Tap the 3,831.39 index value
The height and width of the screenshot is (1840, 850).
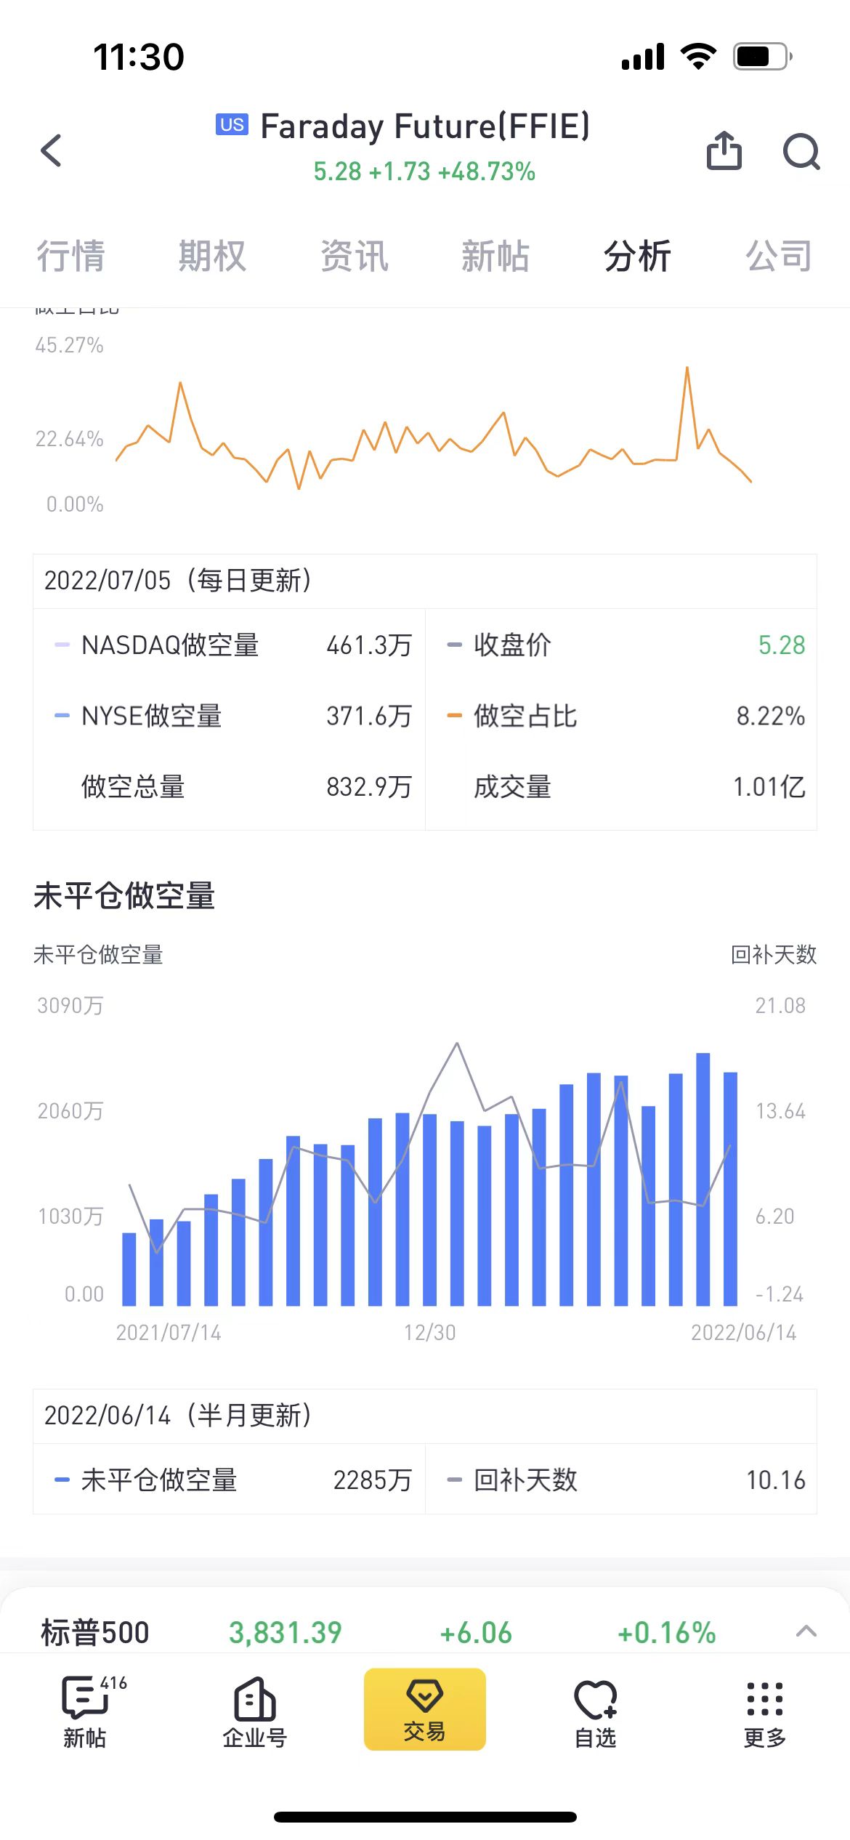tap(286, 1632)
